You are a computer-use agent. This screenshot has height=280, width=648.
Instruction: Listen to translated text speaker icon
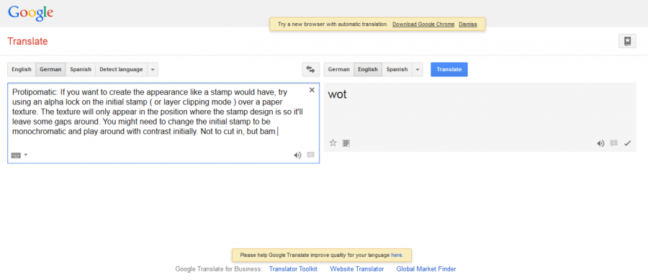(600, 143)
